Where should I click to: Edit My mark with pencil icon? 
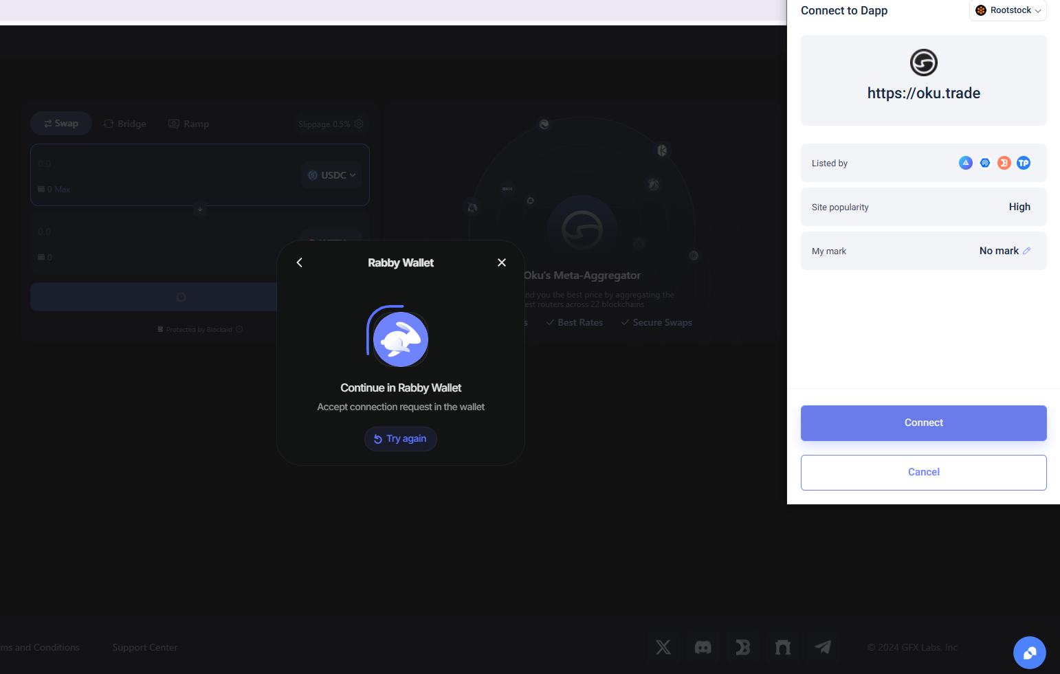point(1026,251)
